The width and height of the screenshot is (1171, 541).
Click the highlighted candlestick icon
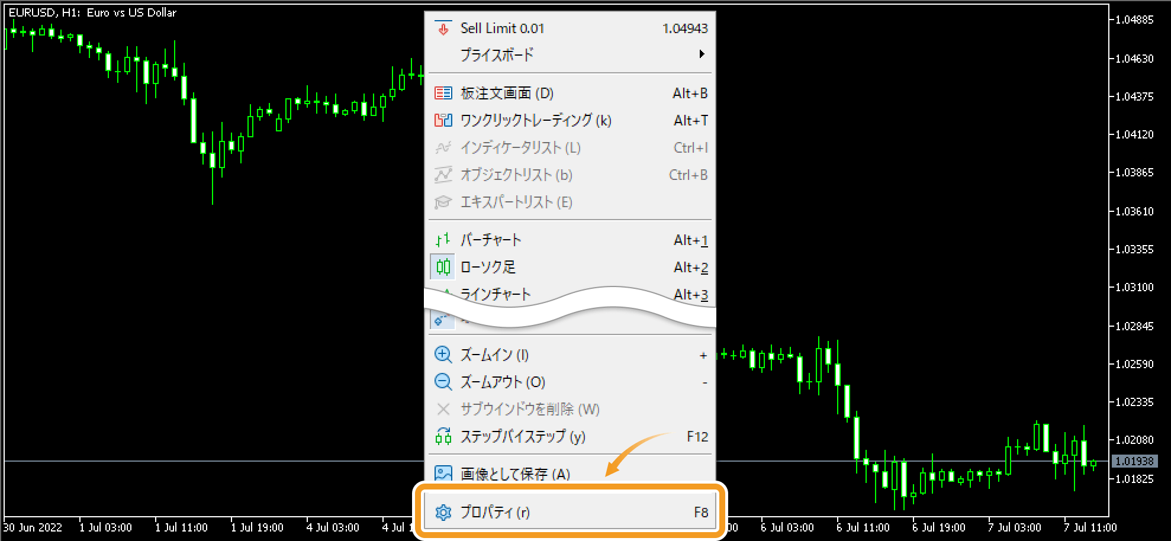pyautogui.click(x=443, y=267)
